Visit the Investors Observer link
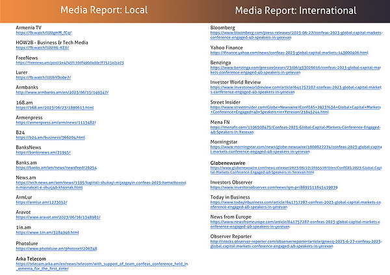Screen dimensions: 390x275 pos(274,187)
